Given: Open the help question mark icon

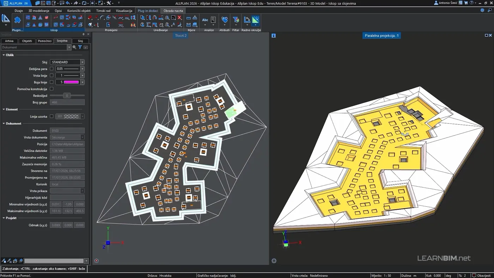Looking at the screenshot, I should pos(471,3).
